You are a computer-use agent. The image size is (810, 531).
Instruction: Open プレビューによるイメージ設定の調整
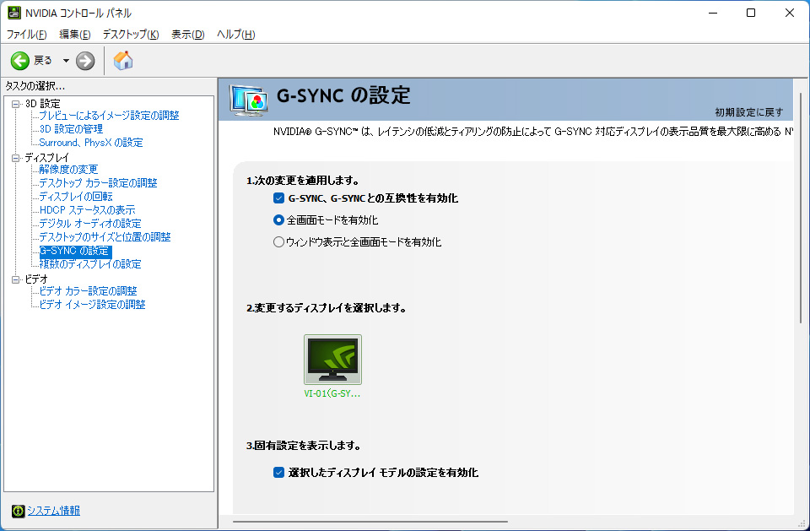(109, 116)
